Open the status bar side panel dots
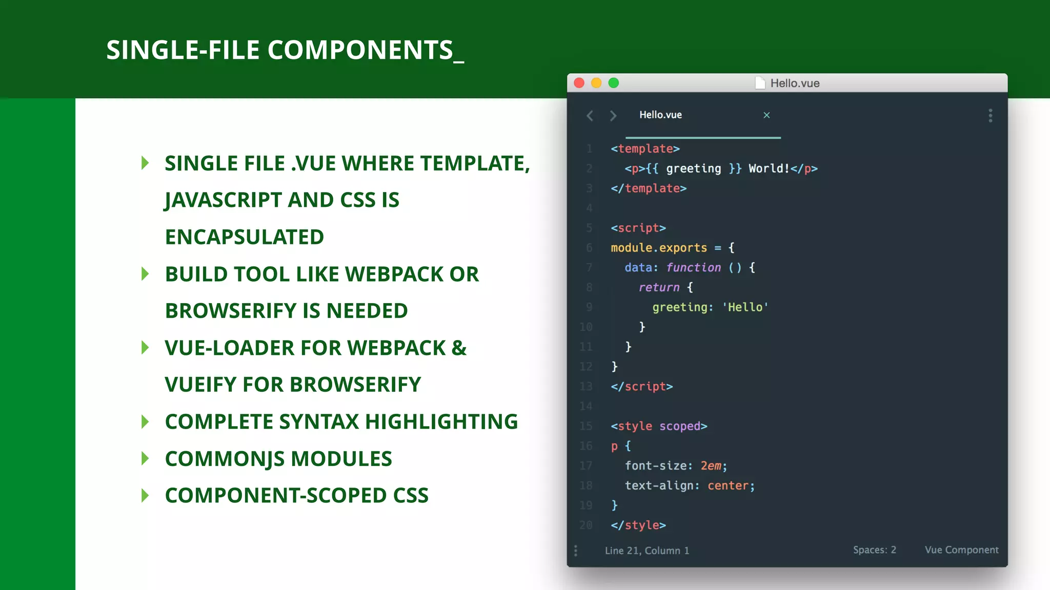This screenshot has height=590, width=1050. click(576, 551)
